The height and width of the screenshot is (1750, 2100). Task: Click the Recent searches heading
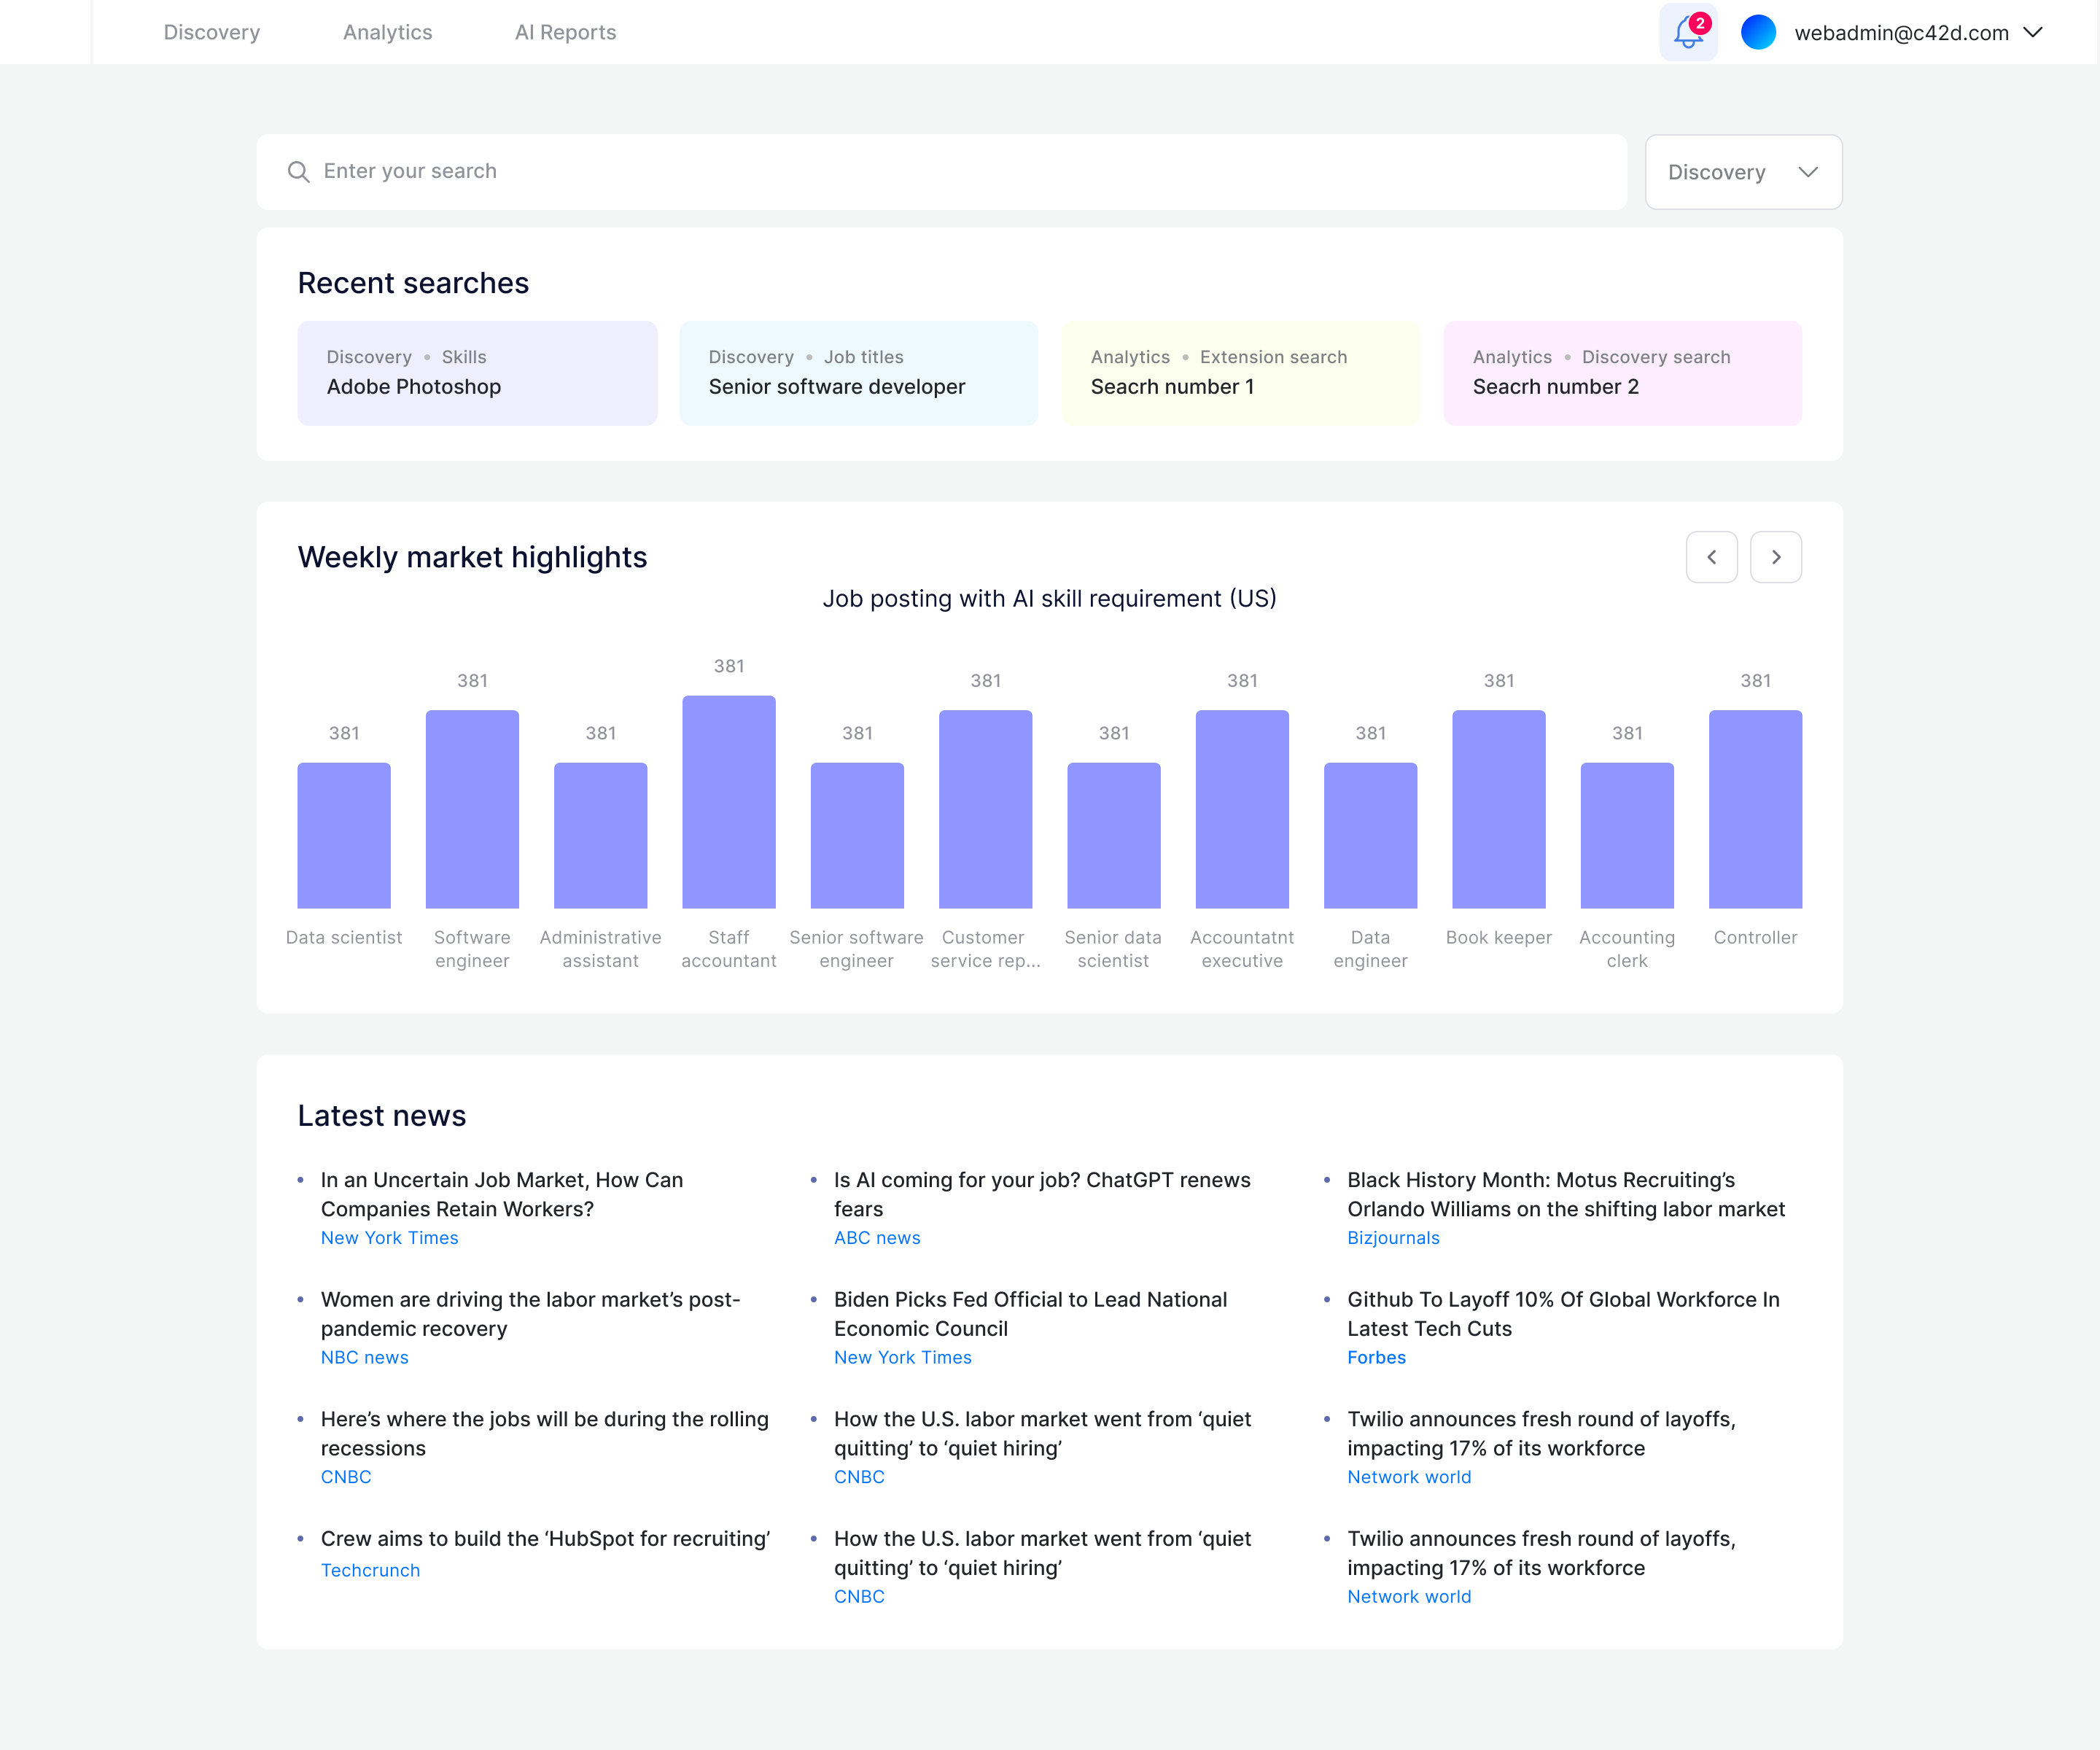pos(413,283)
